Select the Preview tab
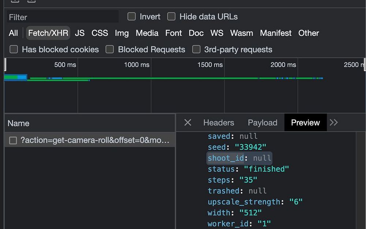This screenshot has height=229, width=366. [x=305, y=123]
